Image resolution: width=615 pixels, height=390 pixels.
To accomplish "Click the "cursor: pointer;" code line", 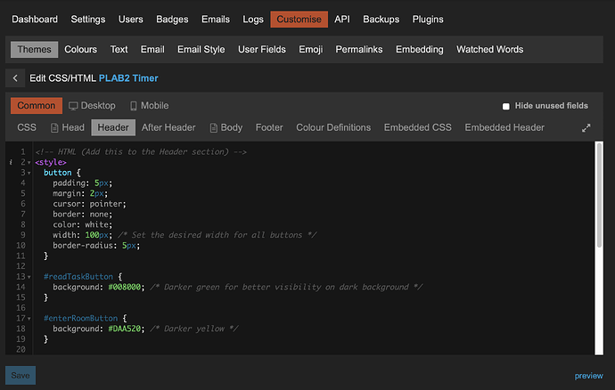I will click(x=89, y=204).
